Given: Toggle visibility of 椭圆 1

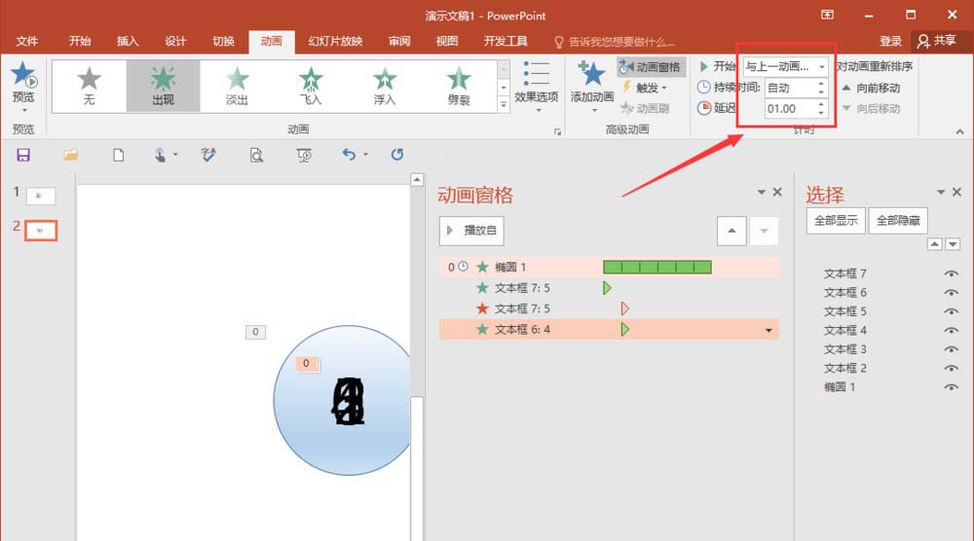Looking at the screenshot, I should click(x=951, y=387).
